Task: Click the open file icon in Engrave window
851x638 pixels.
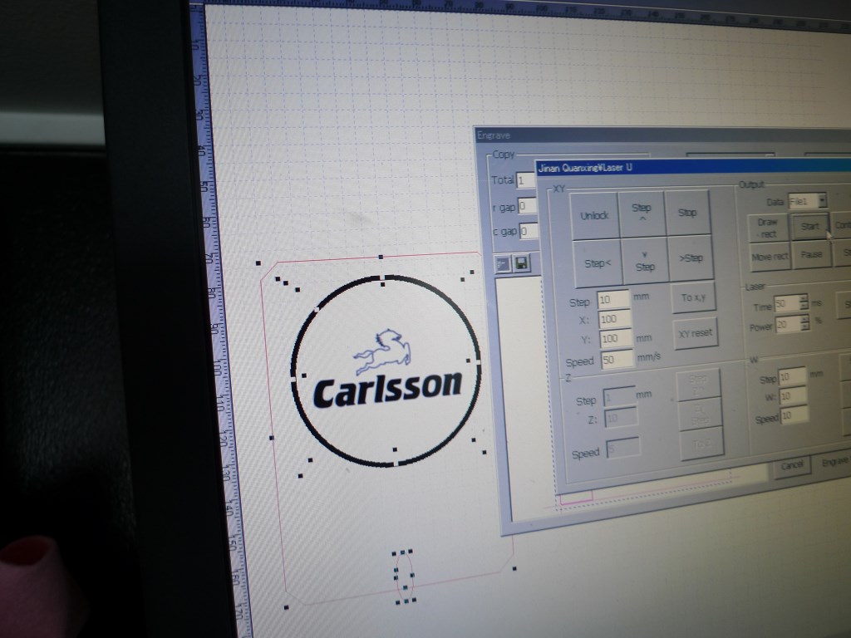Action: click(x=503, y=264)
